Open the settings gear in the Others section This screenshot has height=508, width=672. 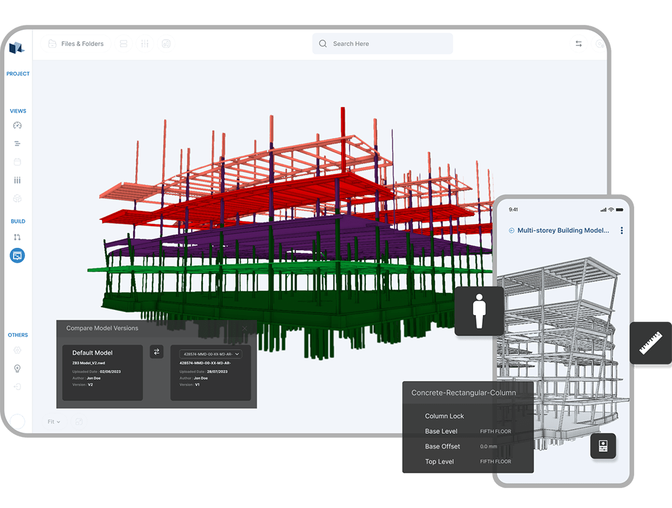click(18, 350)
